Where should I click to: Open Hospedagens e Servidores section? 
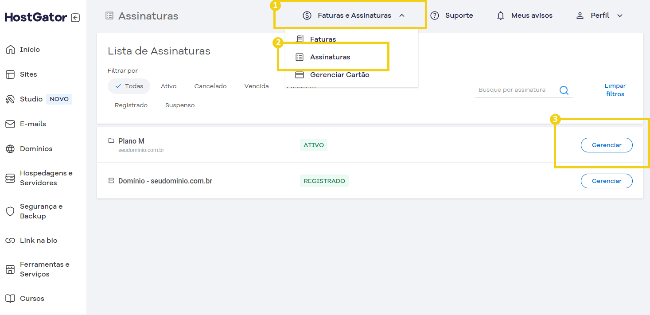point(46,178)
